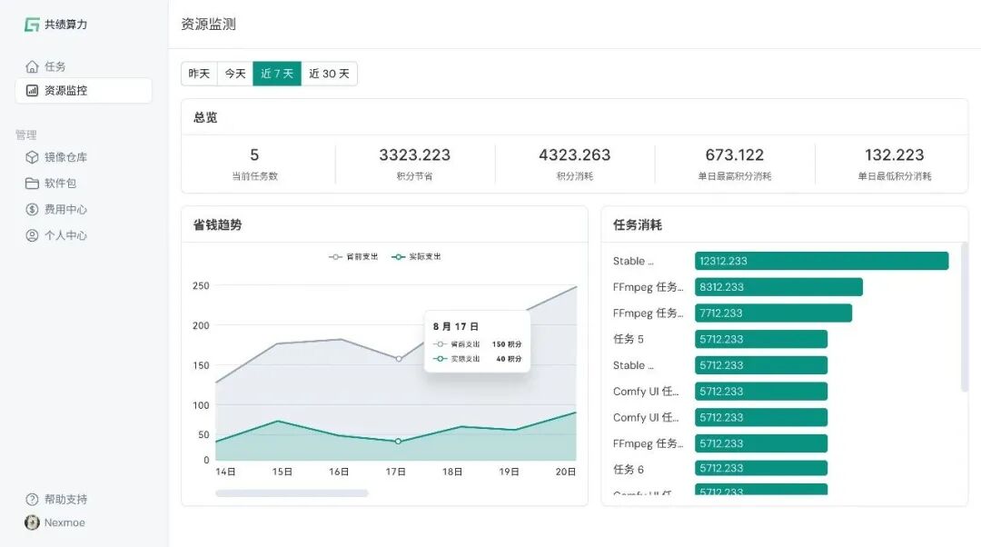Select the 软件包 folder icon
981x547 pixels.
[x=32, y=183]
